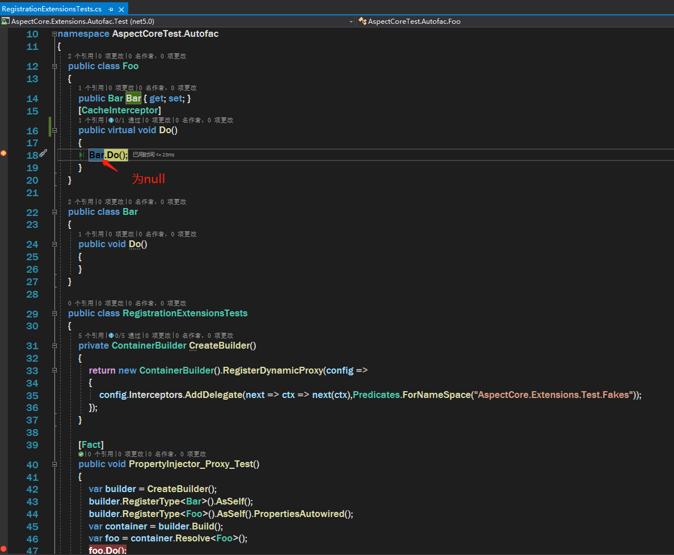Click PropertiesAutowired() on line 44
Image resolution: width=674 pixels, height=555 pixels.
click(x=304, y=514)
